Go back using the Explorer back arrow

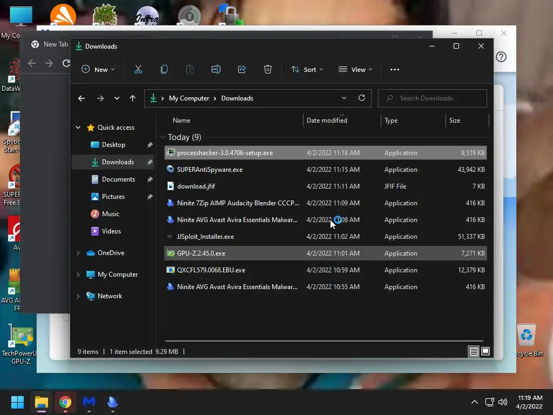[x=82, y=98]
